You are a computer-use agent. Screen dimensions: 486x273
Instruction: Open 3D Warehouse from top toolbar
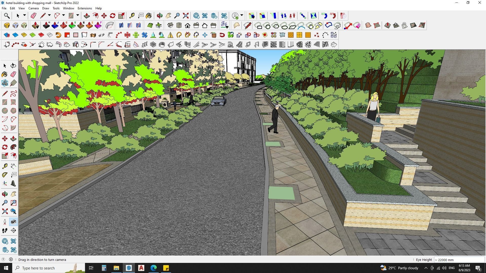click(x=196, y=16)
